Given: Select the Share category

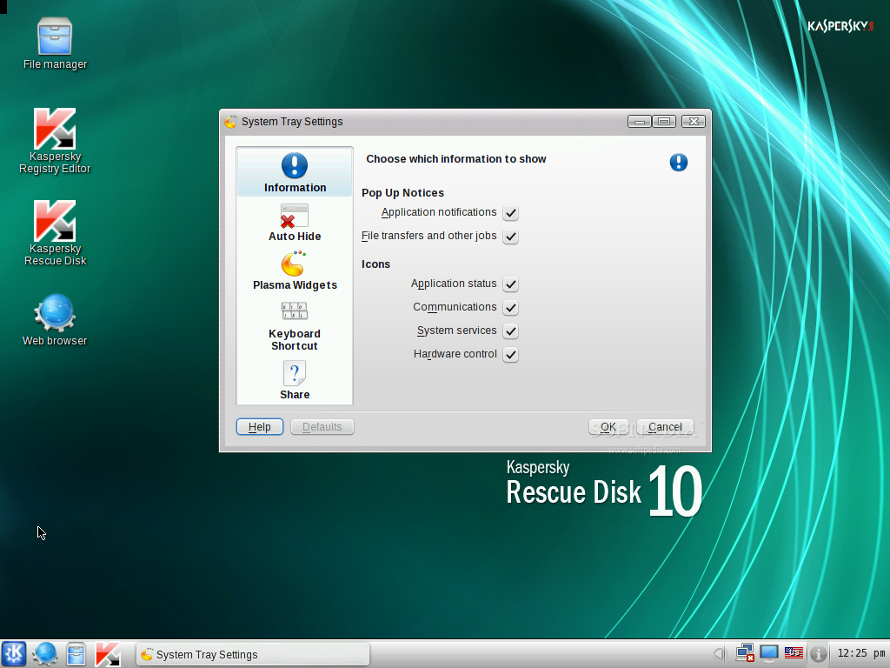Looking at the screenshot, I should point(295,381).
